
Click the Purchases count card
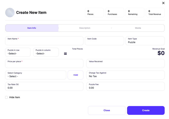pyautogui.click(x=115, y=12)
